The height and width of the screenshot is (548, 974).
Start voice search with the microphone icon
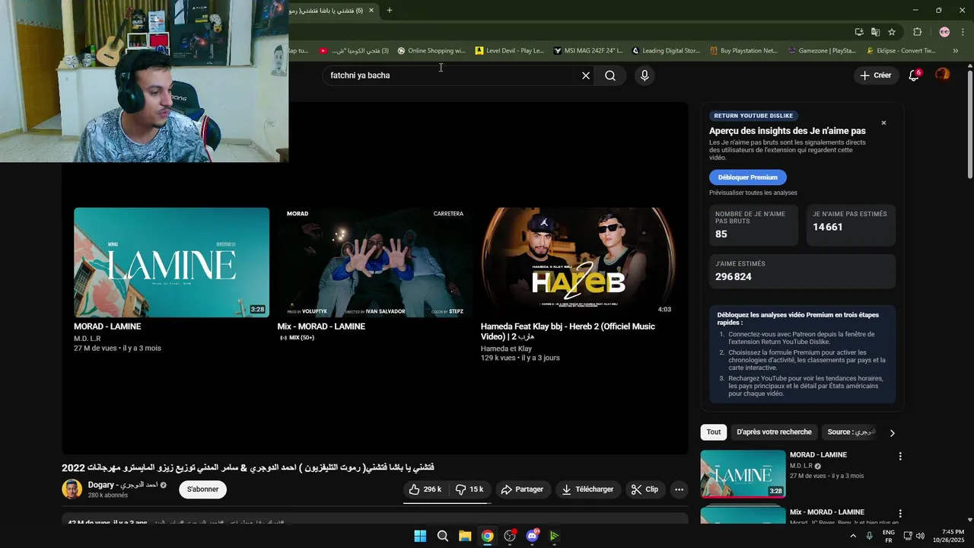point(645,75)
